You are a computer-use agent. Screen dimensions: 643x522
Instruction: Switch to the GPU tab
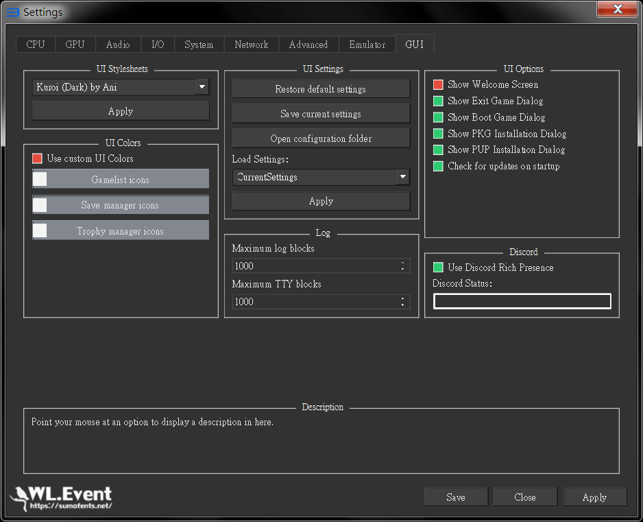pos(75,45)
